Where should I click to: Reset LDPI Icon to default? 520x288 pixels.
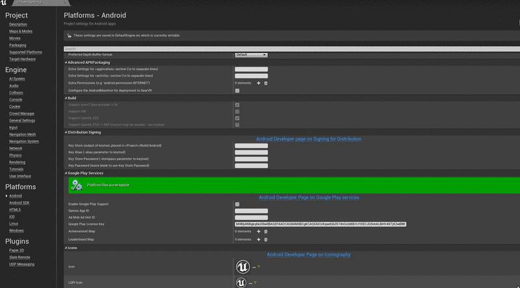point(255,283)
